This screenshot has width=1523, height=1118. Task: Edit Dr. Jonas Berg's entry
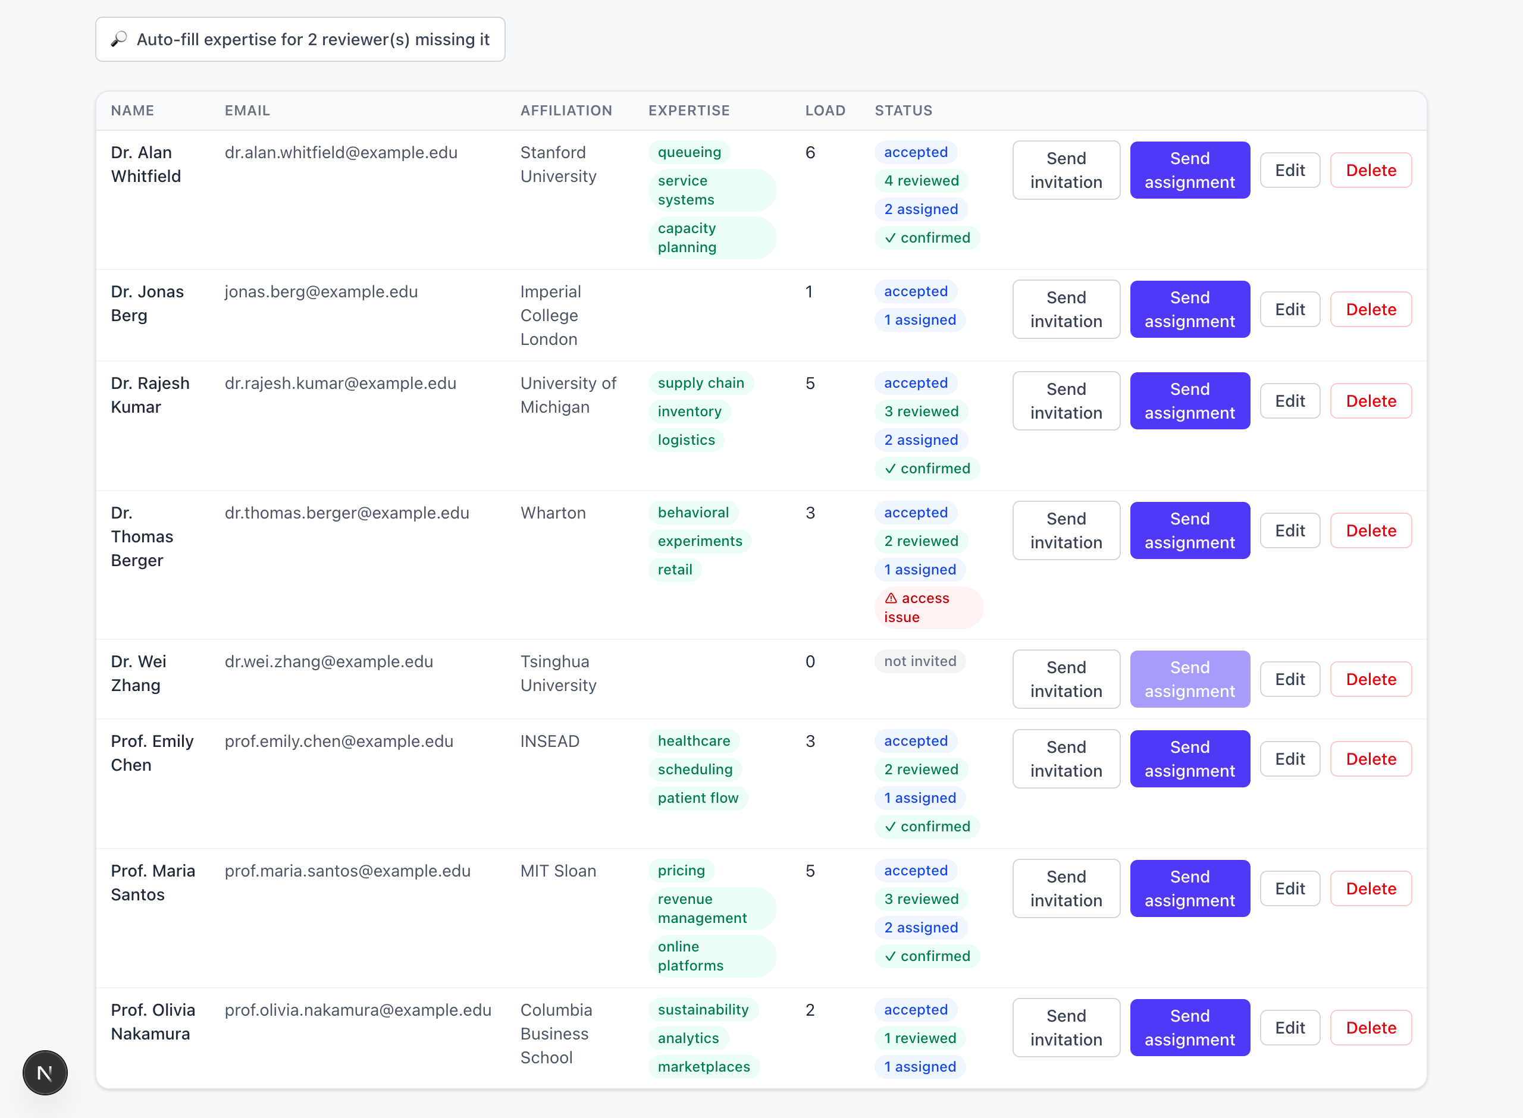pyautogui.click(x=1289, y=309)
